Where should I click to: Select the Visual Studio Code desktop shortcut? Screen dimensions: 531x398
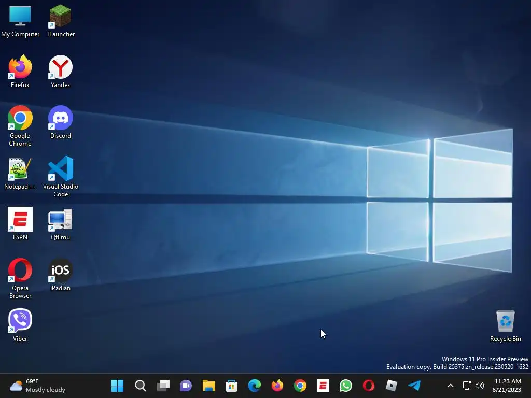(x=60, y=177)
